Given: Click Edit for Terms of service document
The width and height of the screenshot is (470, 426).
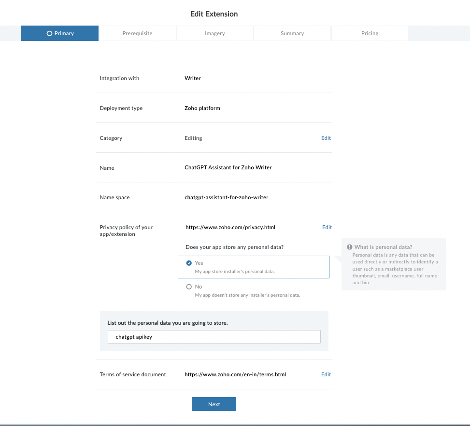Looking at the screenshot, I should (326, 374).
